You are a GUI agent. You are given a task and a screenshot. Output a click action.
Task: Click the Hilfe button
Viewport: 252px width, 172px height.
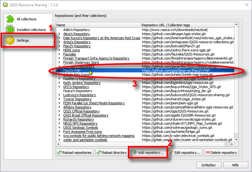coord(235,165)
